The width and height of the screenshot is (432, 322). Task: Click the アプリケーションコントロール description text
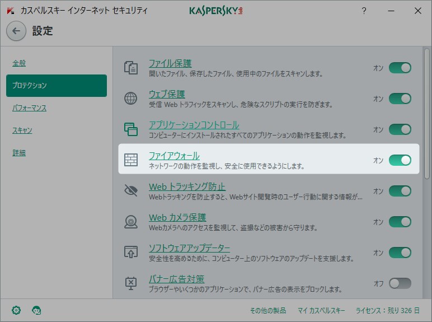coord(247,136)
